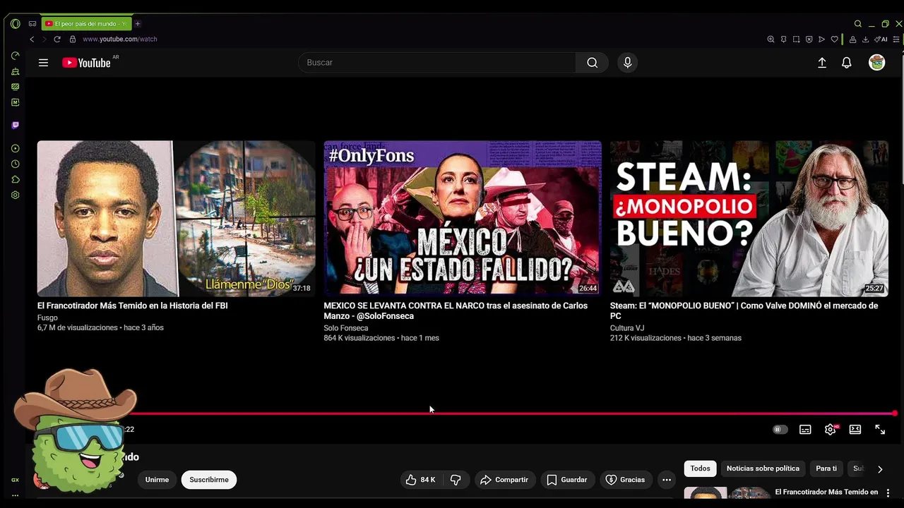Open the Easy Setup sliders icon
The height and width of the screenshot is (508, 904).
click(x=896, y=39)
